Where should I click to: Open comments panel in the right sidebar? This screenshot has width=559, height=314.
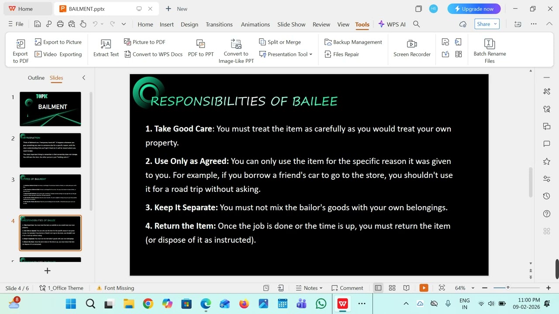[546, 144]
